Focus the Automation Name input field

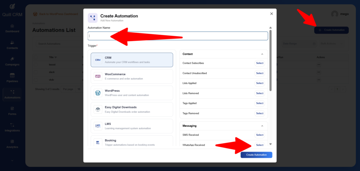(178, 36)
